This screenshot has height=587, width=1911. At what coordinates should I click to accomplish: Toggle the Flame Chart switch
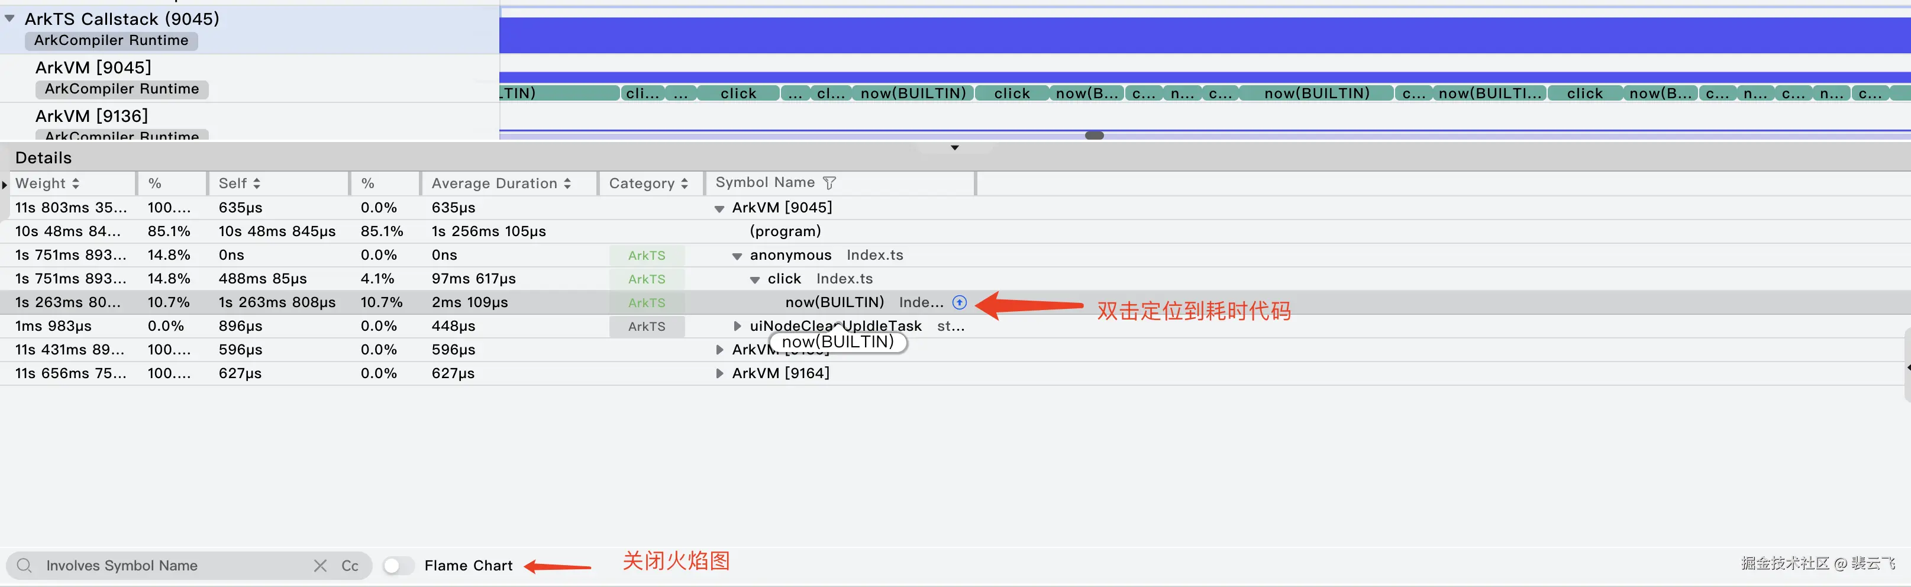[398, 566]
